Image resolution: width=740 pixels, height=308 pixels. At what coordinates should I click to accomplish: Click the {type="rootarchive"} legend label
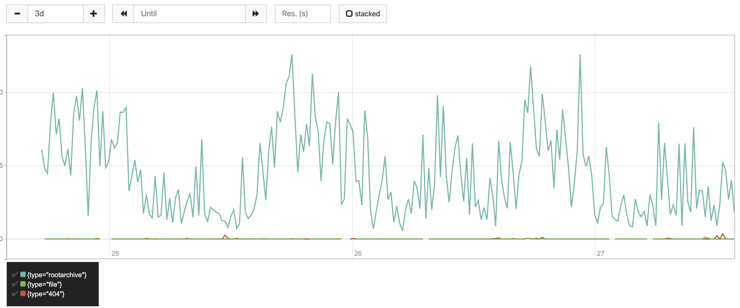[x=57, y=275]
